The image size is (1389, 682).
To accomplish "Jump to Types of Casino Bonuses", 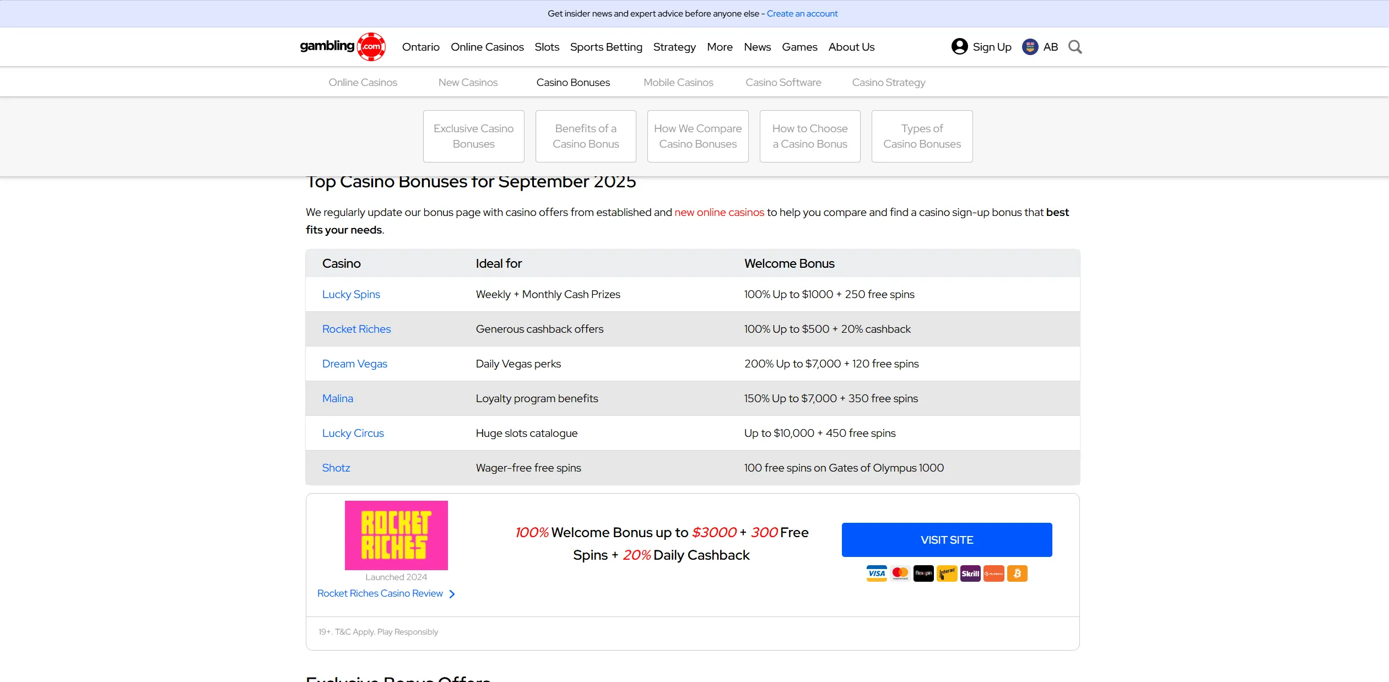I will [922, 136].
